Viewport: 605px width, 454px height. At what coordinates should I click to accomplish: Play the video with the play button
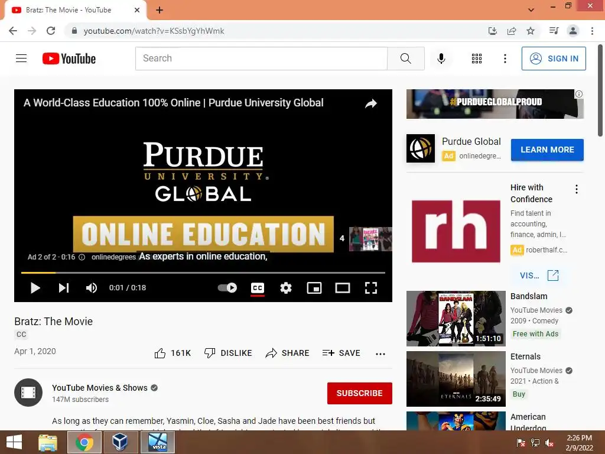point(35,288)
